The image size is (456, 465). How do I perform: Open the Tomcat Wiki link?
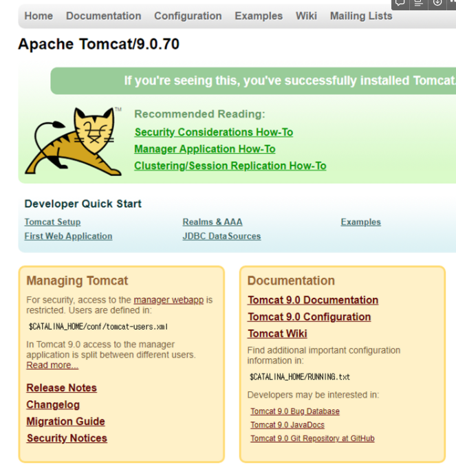pos(277,334)
